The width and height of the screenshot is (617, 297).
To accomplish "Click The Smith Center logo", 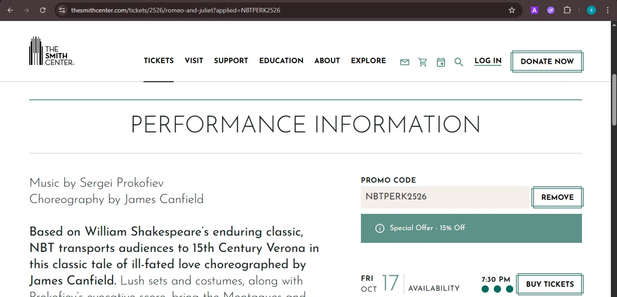I will point(51,51).
